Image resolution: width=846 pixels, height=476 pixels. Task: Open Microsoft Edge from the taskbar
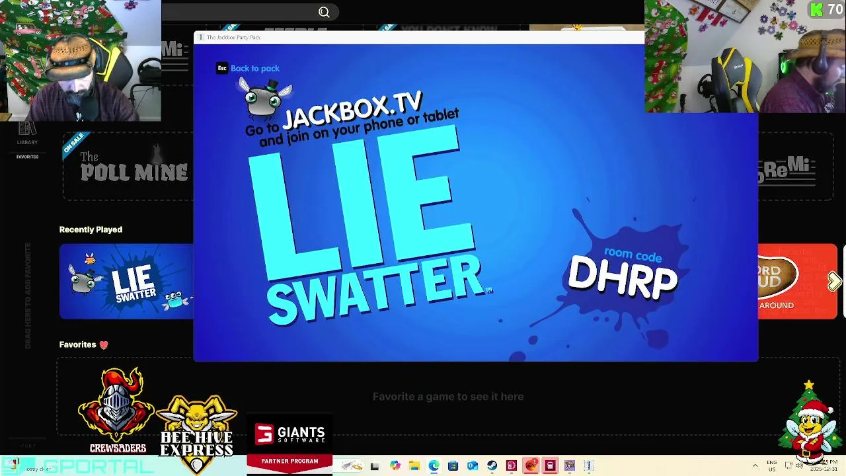(434, 466)
